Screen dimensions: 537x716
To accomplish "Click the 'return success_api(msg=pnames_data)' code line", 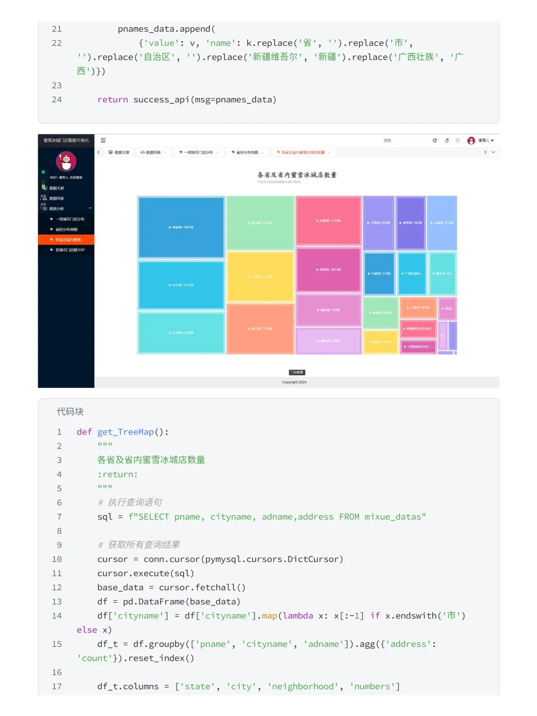I will click(x=187, y=99).
